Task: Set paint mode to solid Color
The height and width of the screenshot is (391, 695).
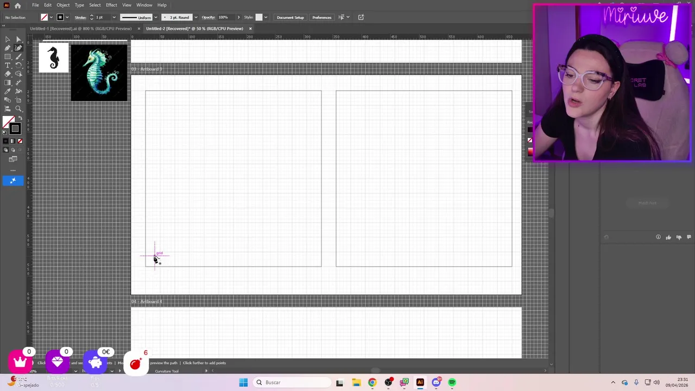Action: pos(5,141)
